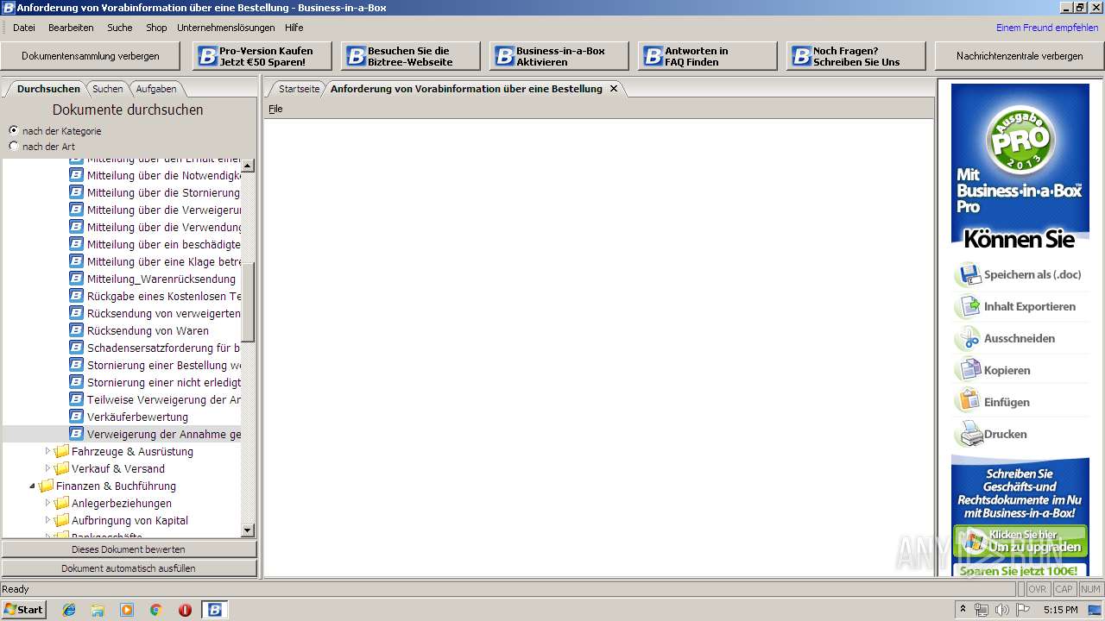The width and height of the screenshot is (1105, 621).
Task: Open the Shop menu
Action: [156, 28]
